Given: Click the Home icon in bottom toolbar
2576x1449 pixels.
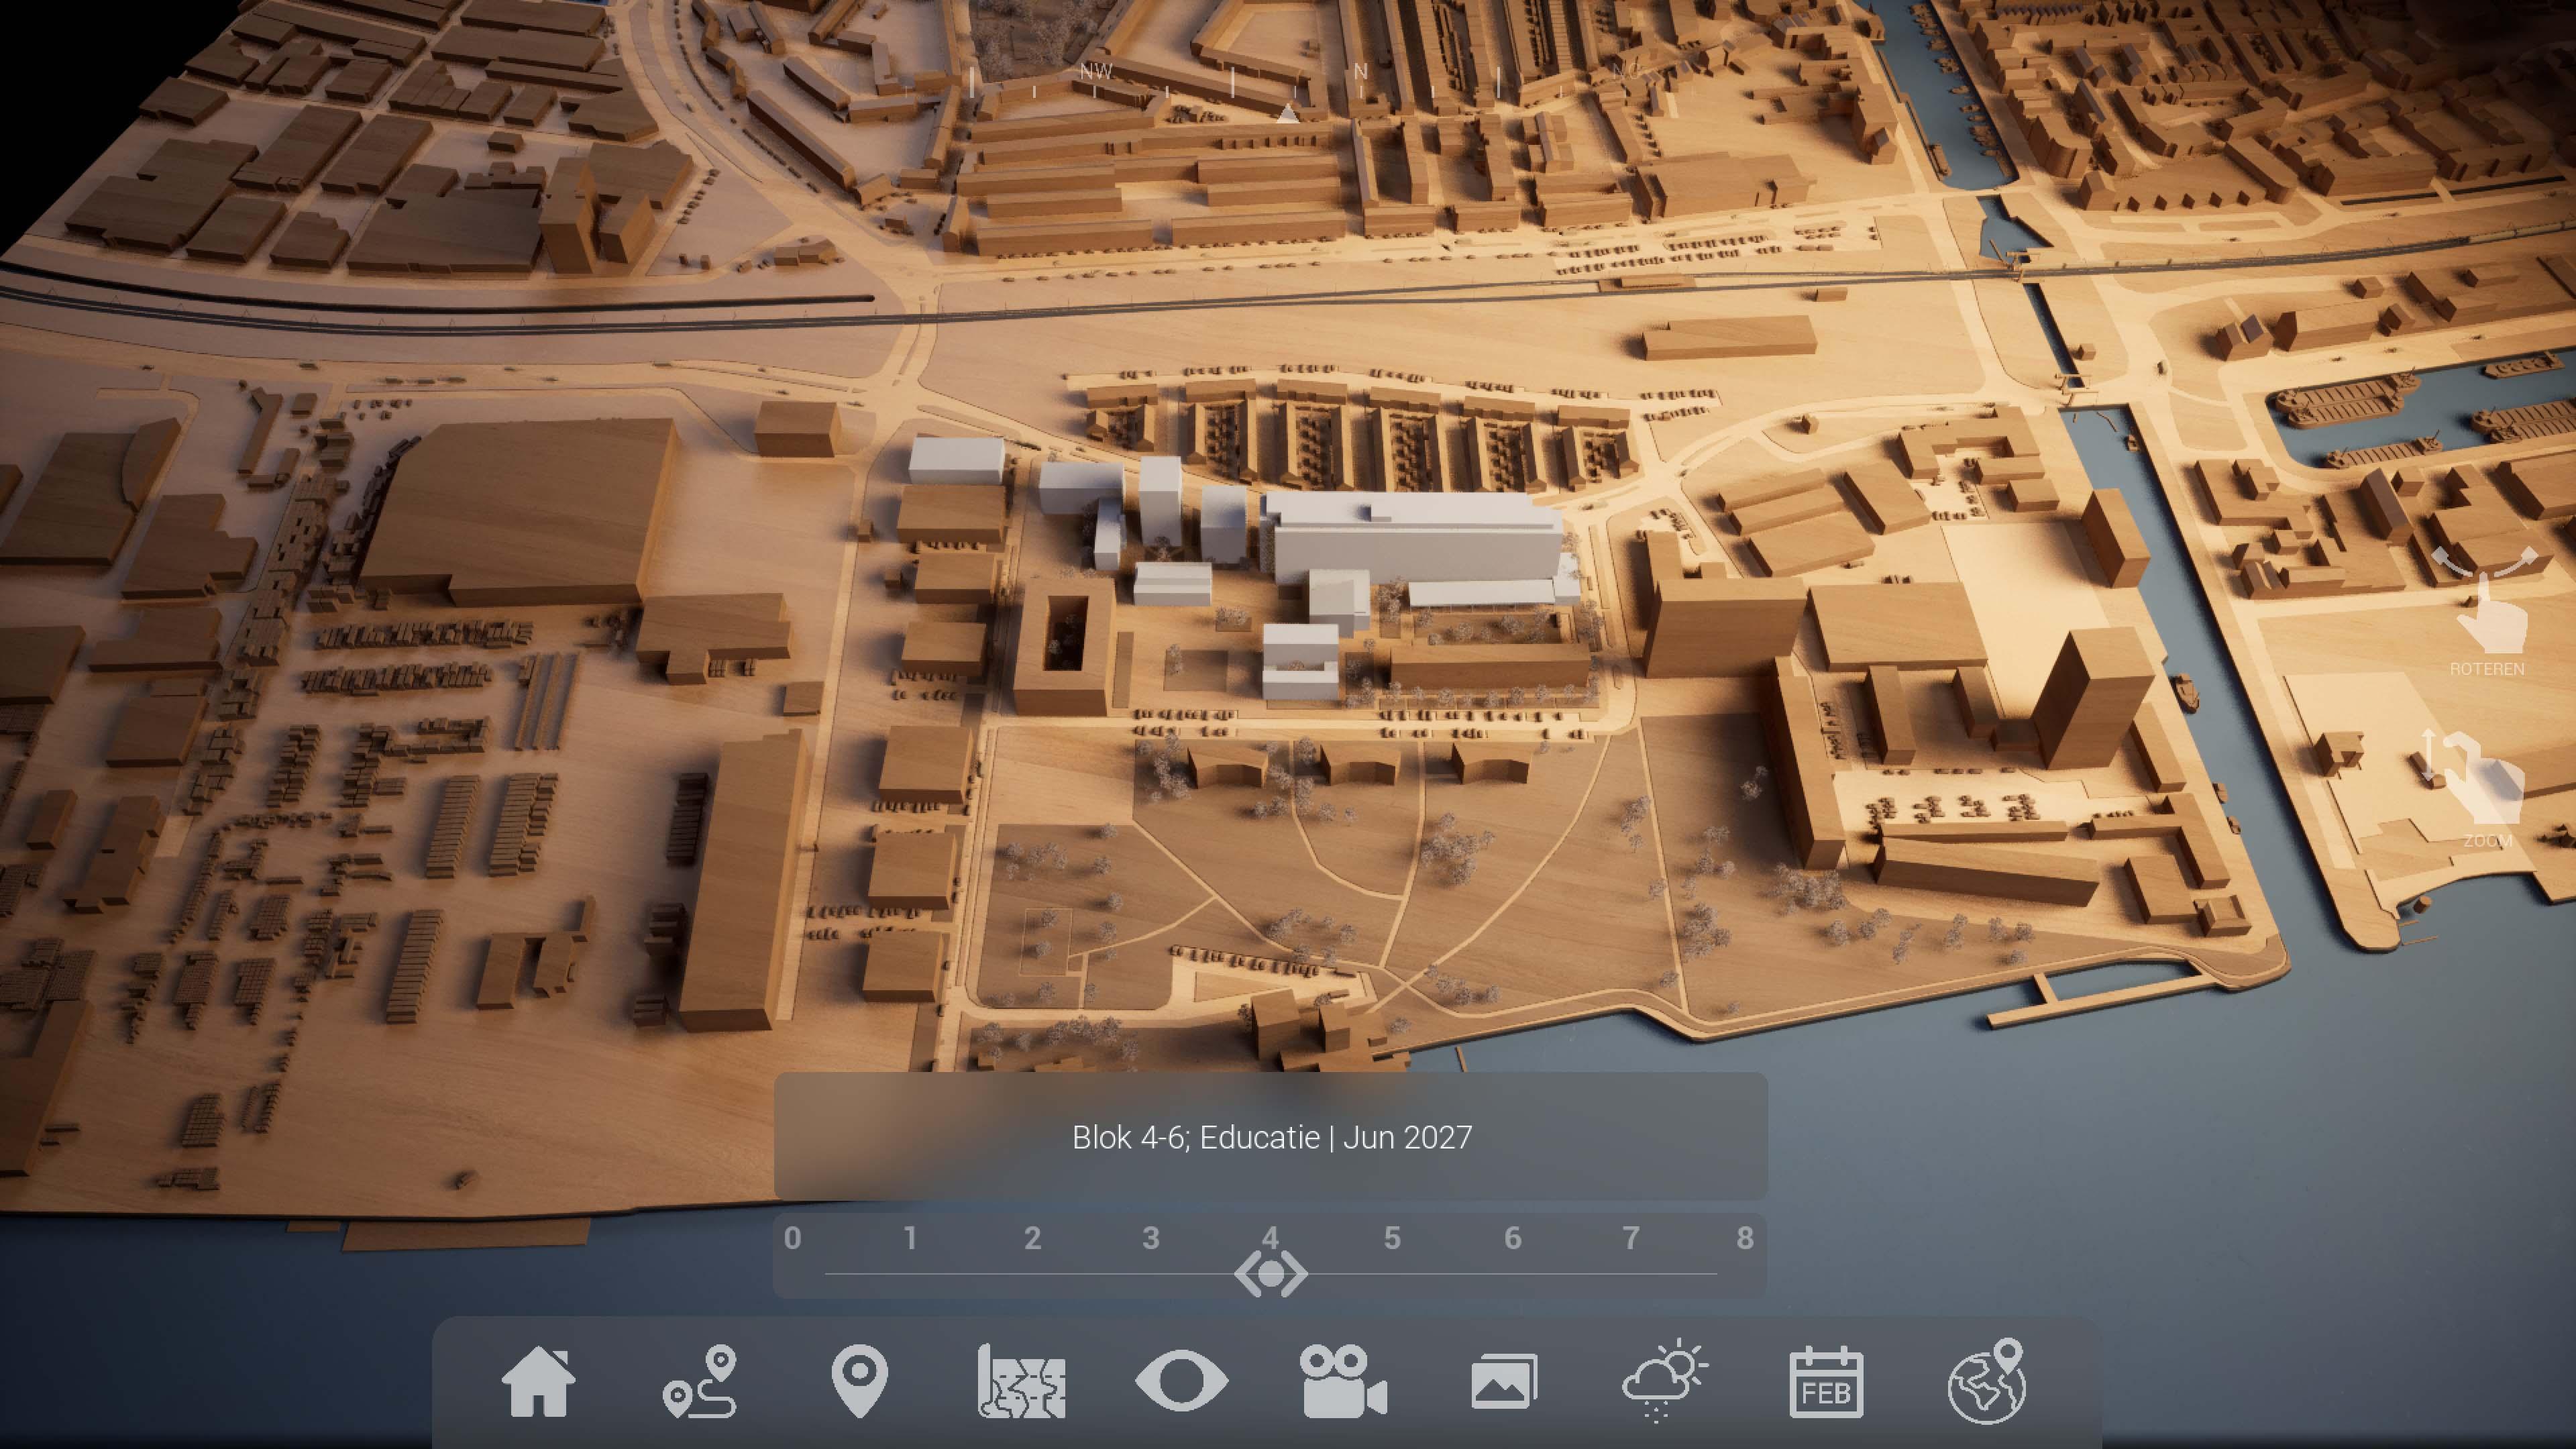Looking at the screenshot, I should pos(538,1381).
